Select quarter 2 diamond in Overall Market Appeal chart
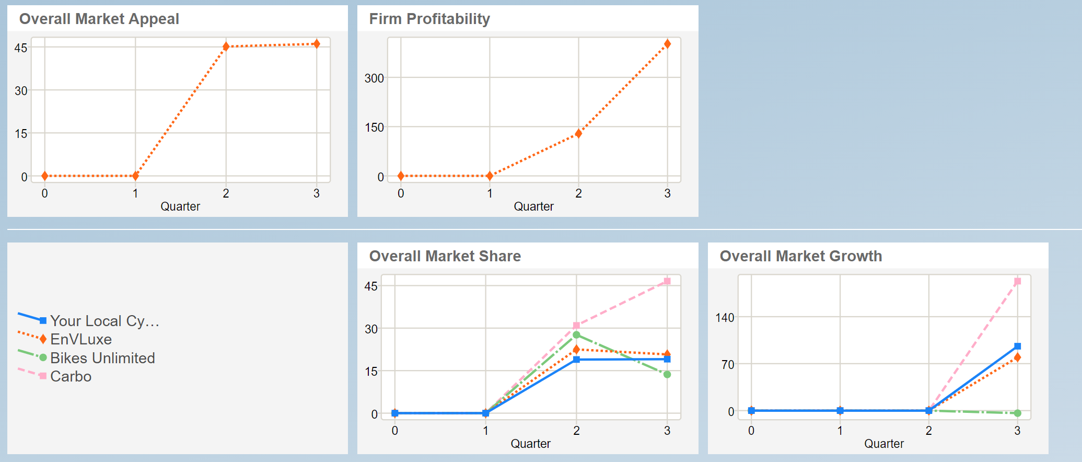Image resolution: width=1082 pixels, height=462 pixels. (x=226, y=47)
